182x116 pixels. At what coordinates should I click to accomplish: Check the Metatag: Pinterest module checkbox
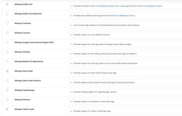(x=7, y=100)
